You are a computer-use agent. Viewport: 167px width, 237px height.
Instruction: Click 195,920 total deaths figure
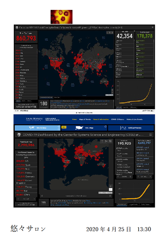coord(124,143)
